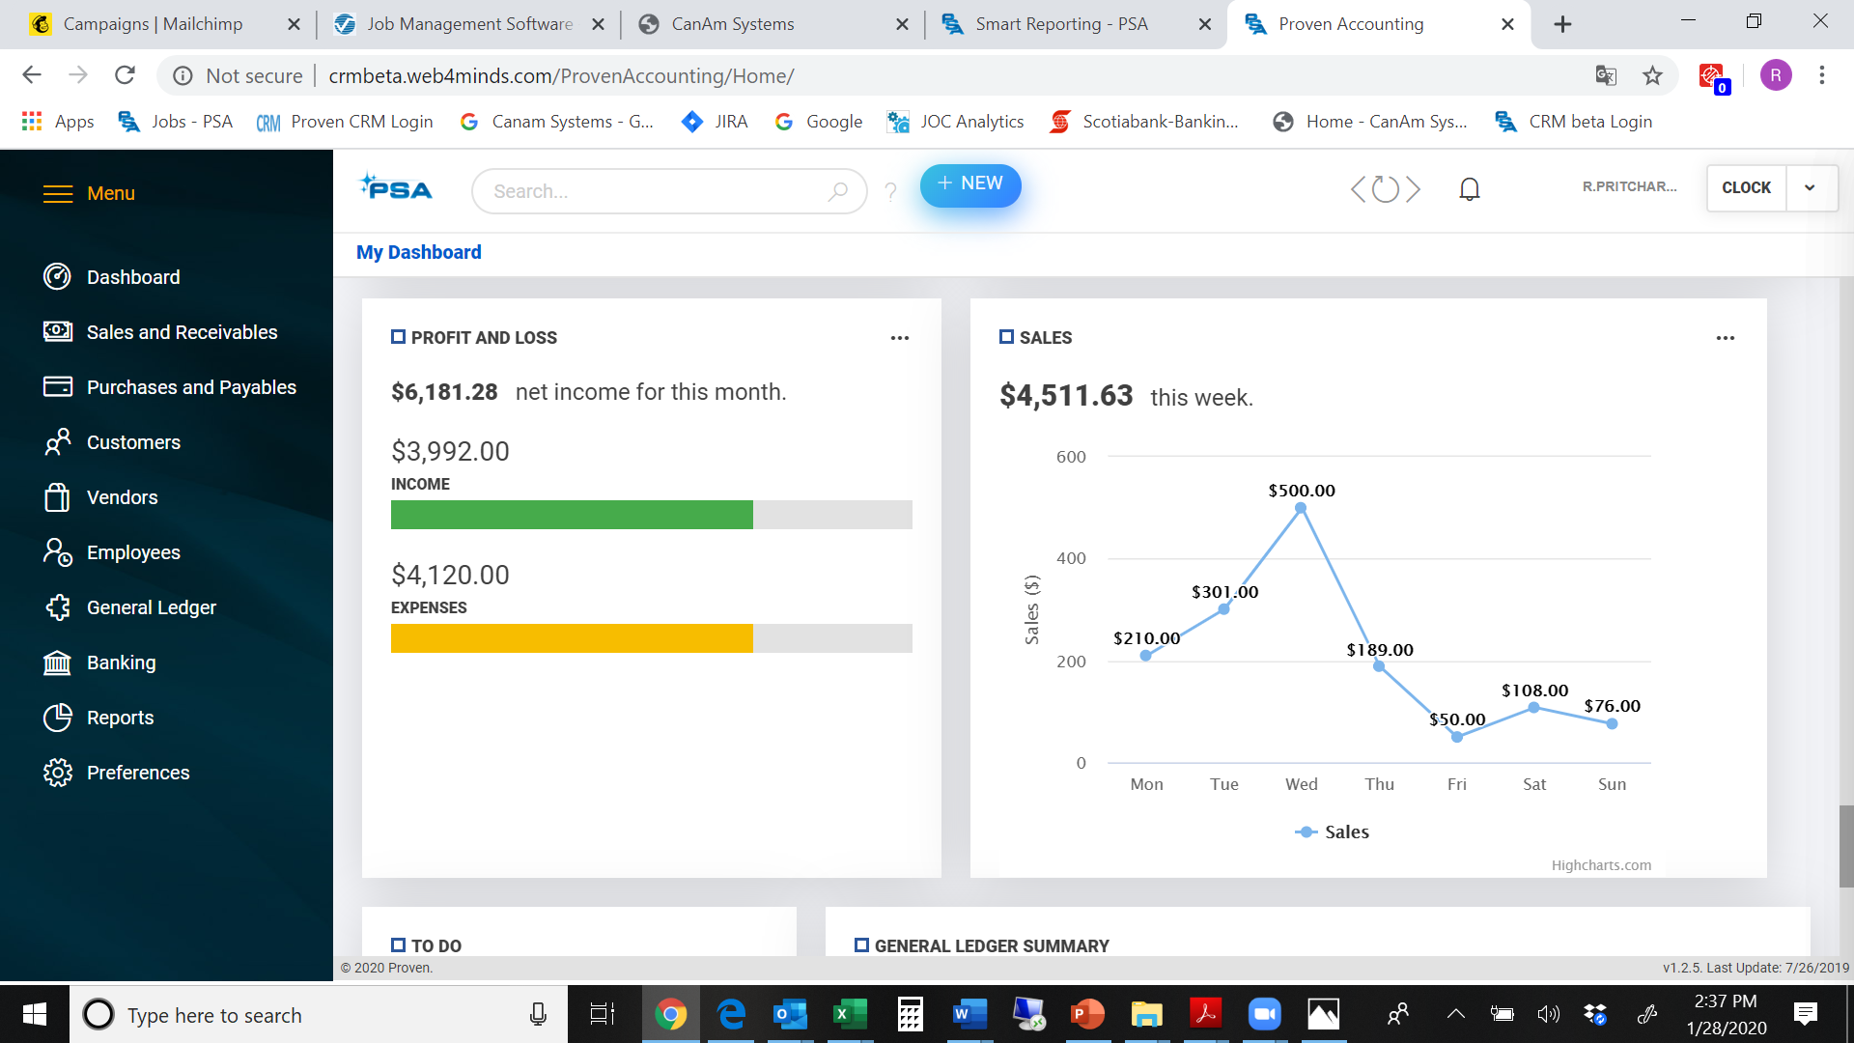Image resolution: width=1854 pixels, height=1043 pixels.
Task: Open the Sales and Receivables section
Action: click(x=182, y=331)
